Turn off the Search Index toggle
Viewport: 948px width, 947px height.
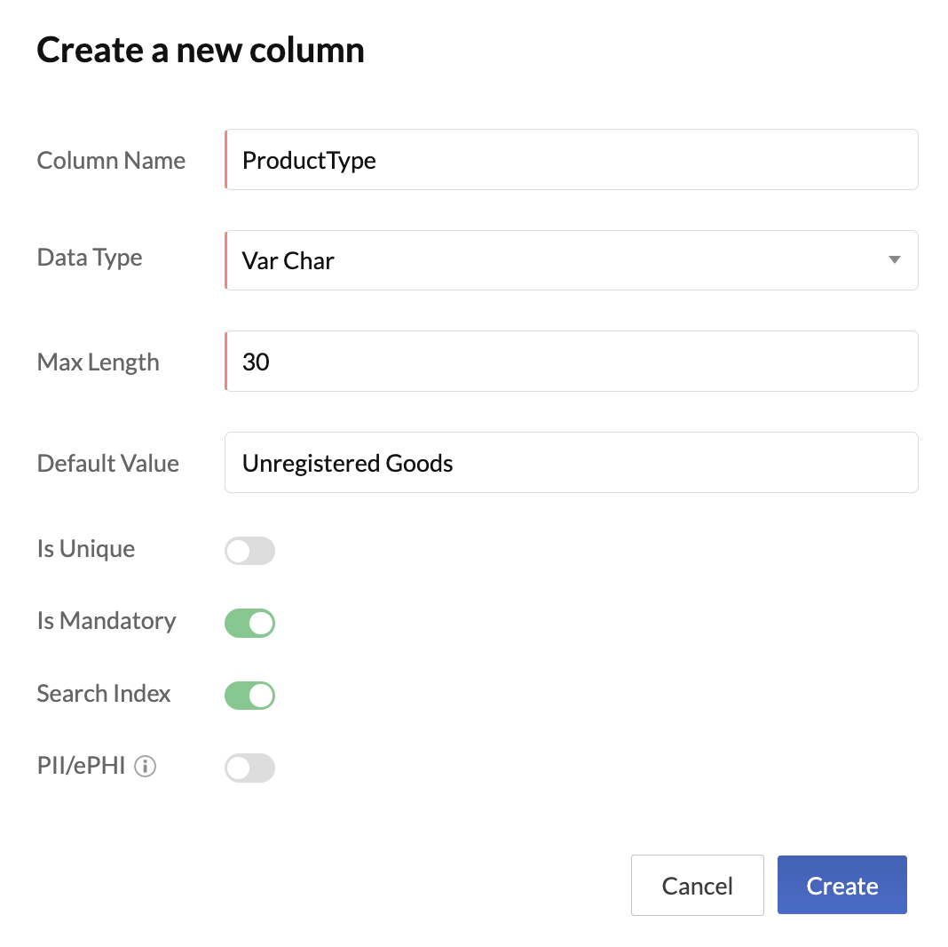(x=249, y=696)
